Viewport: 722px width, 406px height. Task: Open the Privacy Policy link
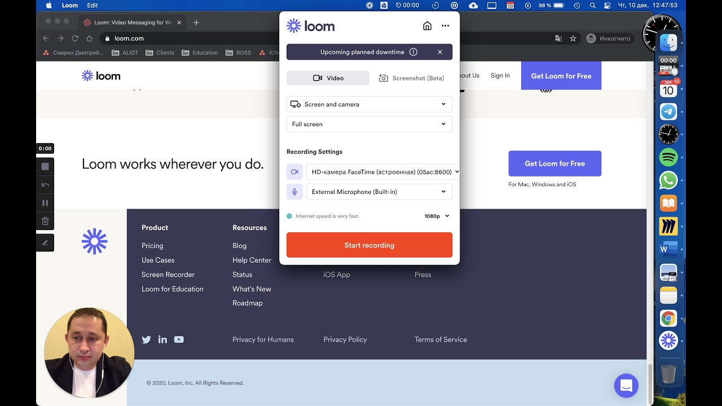345,339
